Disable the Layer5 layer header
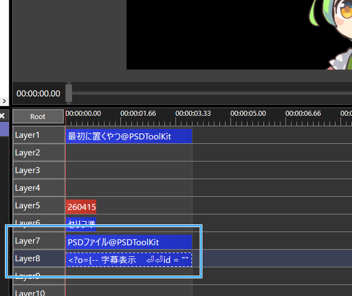Image resolution: width=352 pixels, height=296 pixels. 38,206
